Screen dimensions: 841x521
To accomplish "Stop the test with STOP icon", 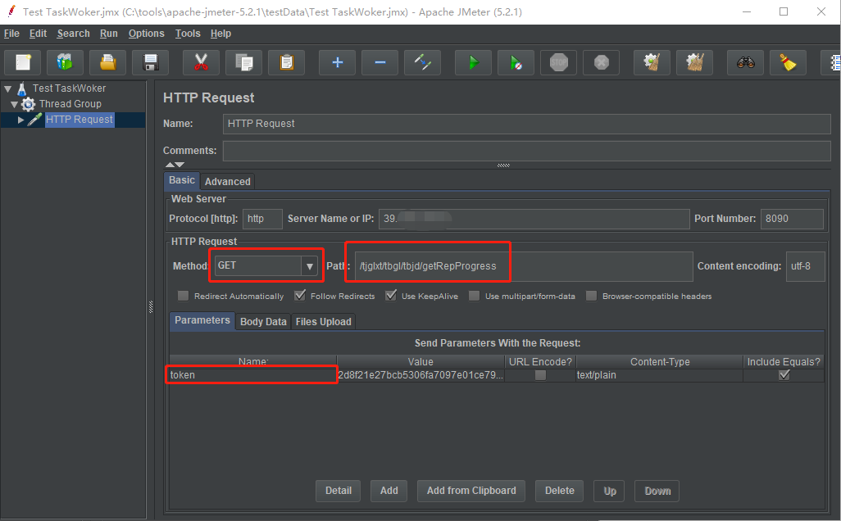I will (559, 63).
